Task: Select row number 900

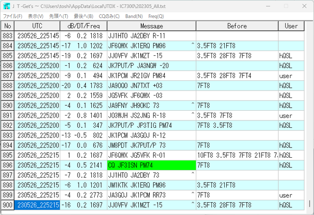Action: tap(8, 205)
